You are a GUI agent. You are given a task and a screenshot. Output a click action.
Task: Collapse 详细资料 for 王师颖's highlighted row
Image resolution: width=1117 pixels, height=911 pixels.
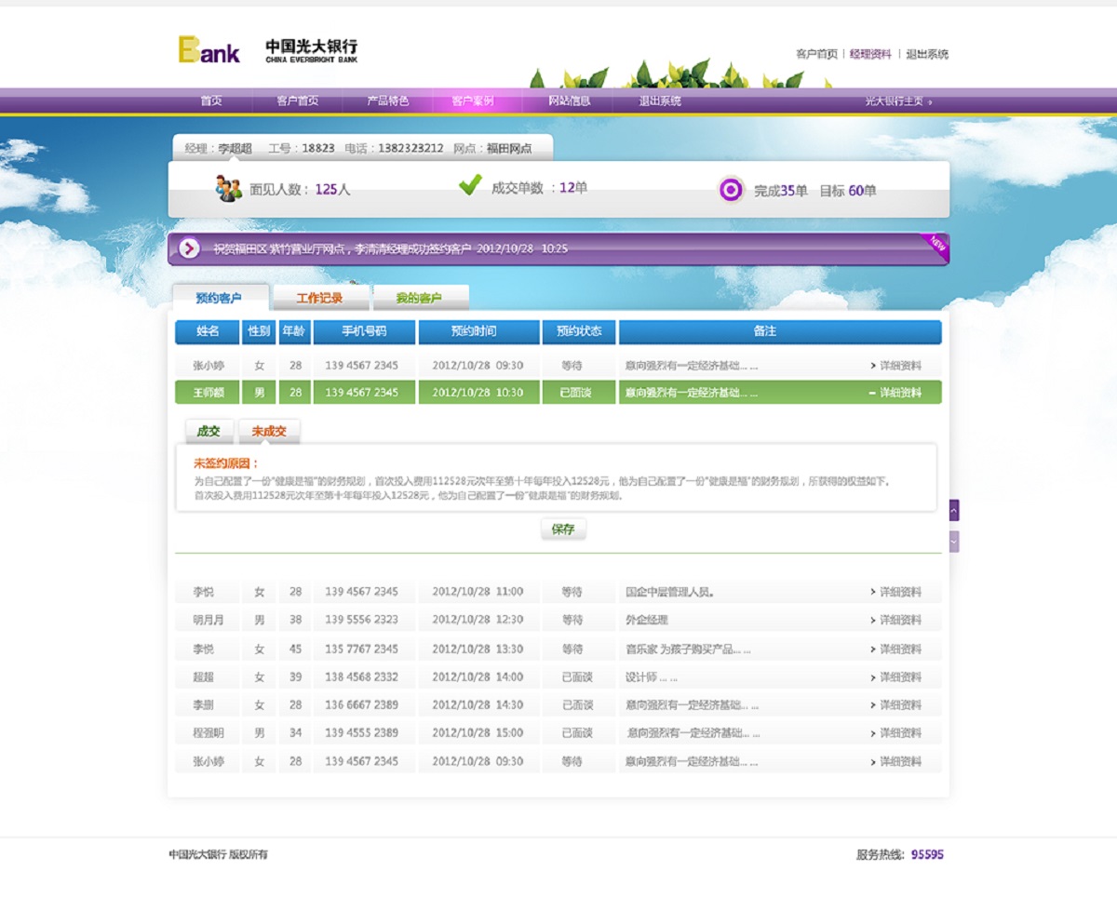(x=895, y=393)
